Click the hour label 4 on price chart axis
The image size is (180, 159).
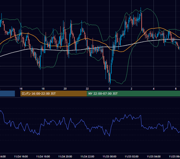coord(154,89)
